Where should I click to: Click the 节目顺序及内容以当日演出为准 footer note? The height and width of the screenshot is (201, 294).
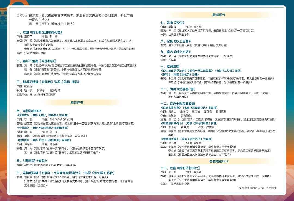(257, 188)
